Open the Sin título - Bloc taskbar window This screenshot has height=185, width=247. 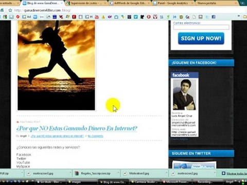coord(51,182)
